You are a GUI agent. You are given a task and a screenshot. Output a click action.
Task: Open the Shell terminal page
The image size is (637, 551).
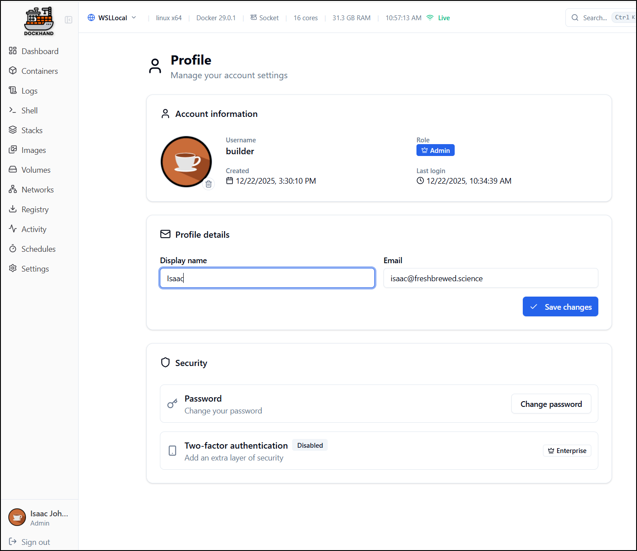(x=29, y=111)
